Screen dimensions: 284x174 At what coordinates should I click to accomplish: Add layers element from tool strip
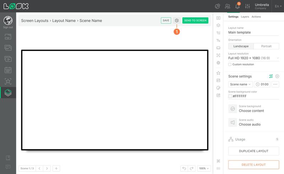point(218,25)
